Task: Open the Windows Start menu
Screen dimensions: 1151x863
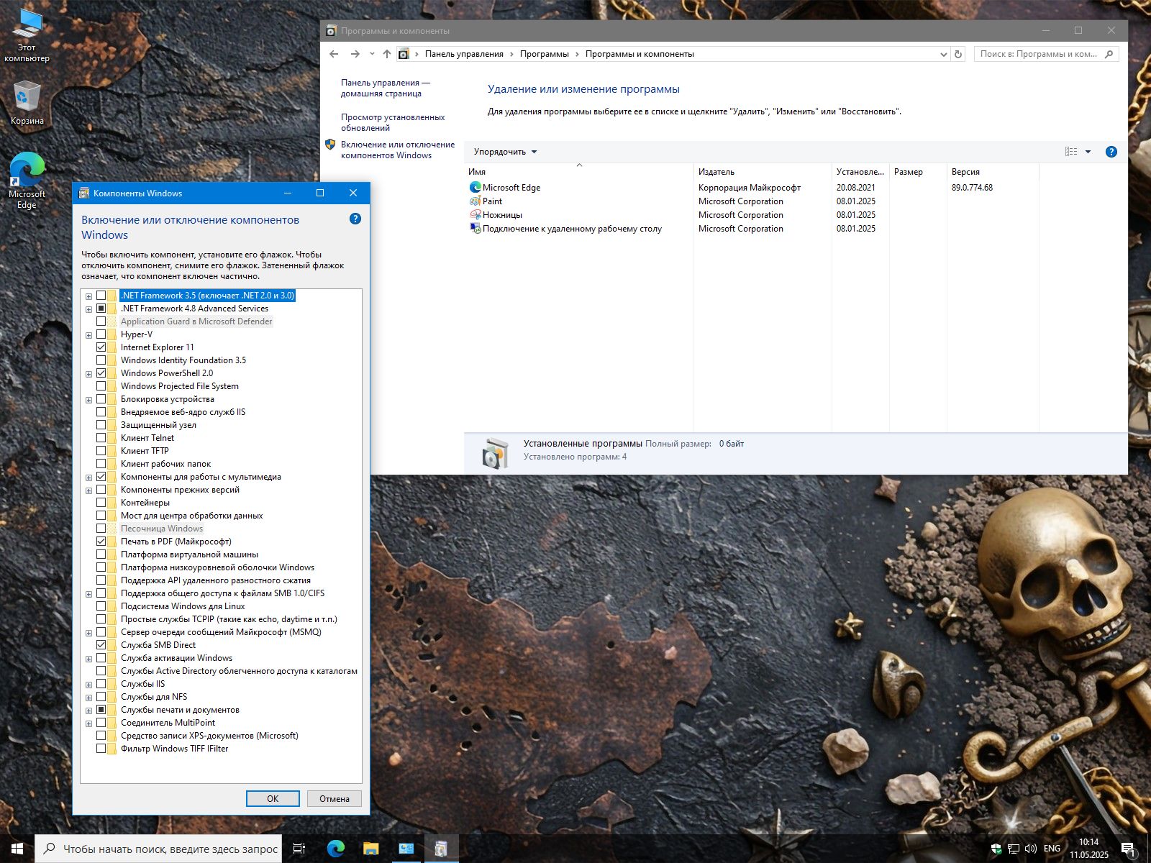Action: point(17,849)
